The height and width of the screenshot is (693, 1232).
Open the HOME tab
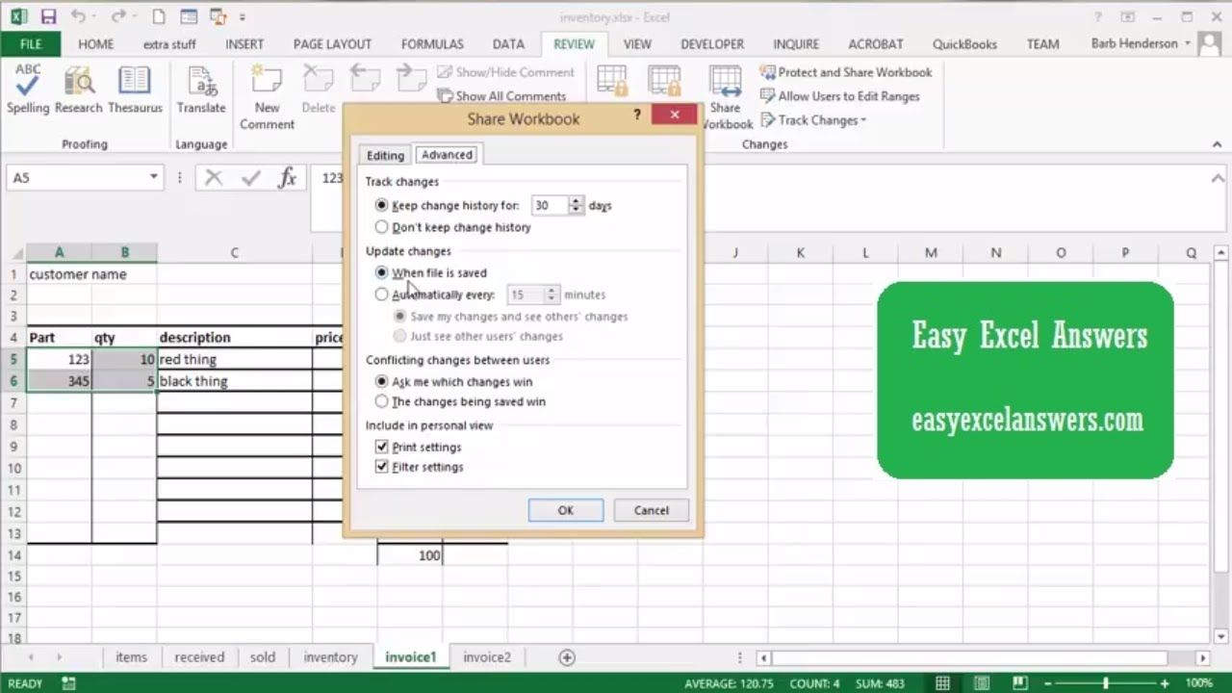(96, 44)
